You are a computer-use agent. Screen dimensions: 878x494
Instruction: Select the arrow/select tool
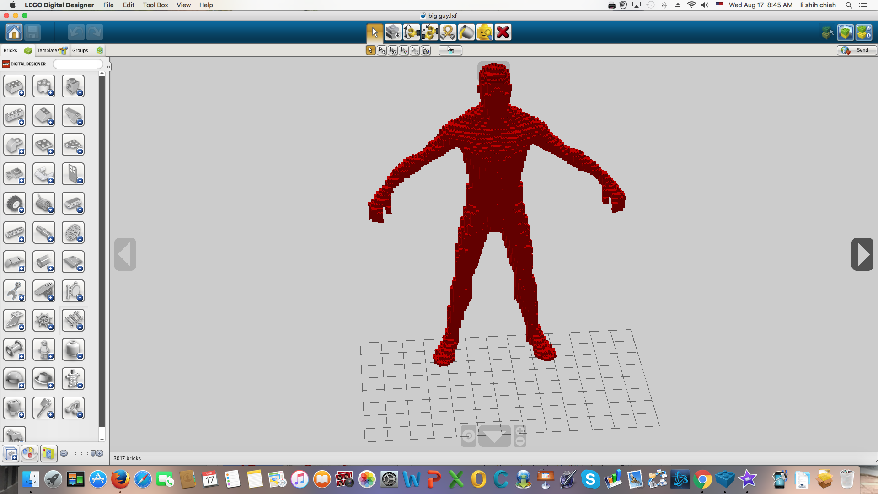tap(373, 32)
